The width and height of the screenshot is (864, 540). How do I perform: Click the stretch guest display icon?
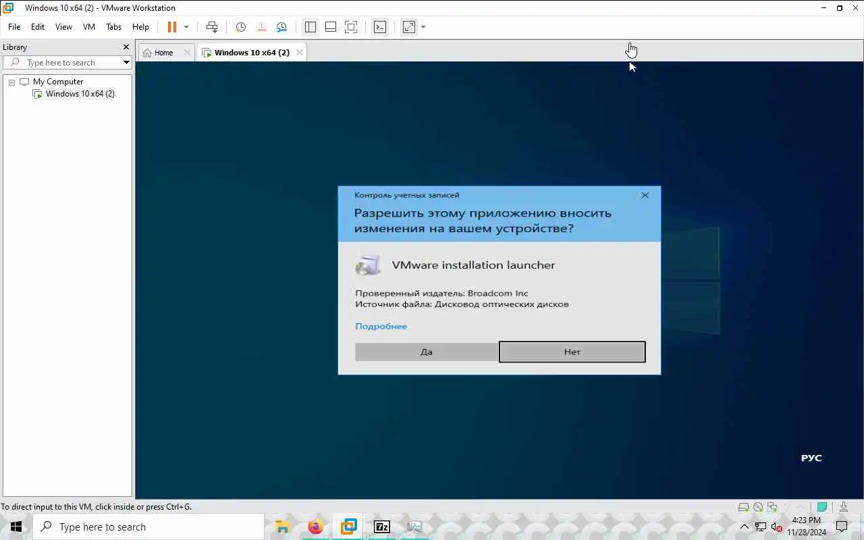pos(409,27)
